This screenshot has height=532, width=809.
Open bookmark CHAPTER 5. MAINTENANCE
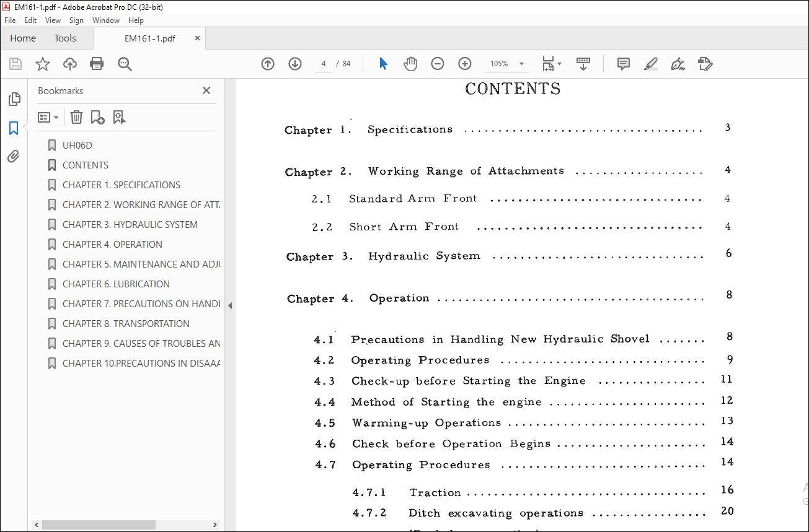(x=141, y=264)
